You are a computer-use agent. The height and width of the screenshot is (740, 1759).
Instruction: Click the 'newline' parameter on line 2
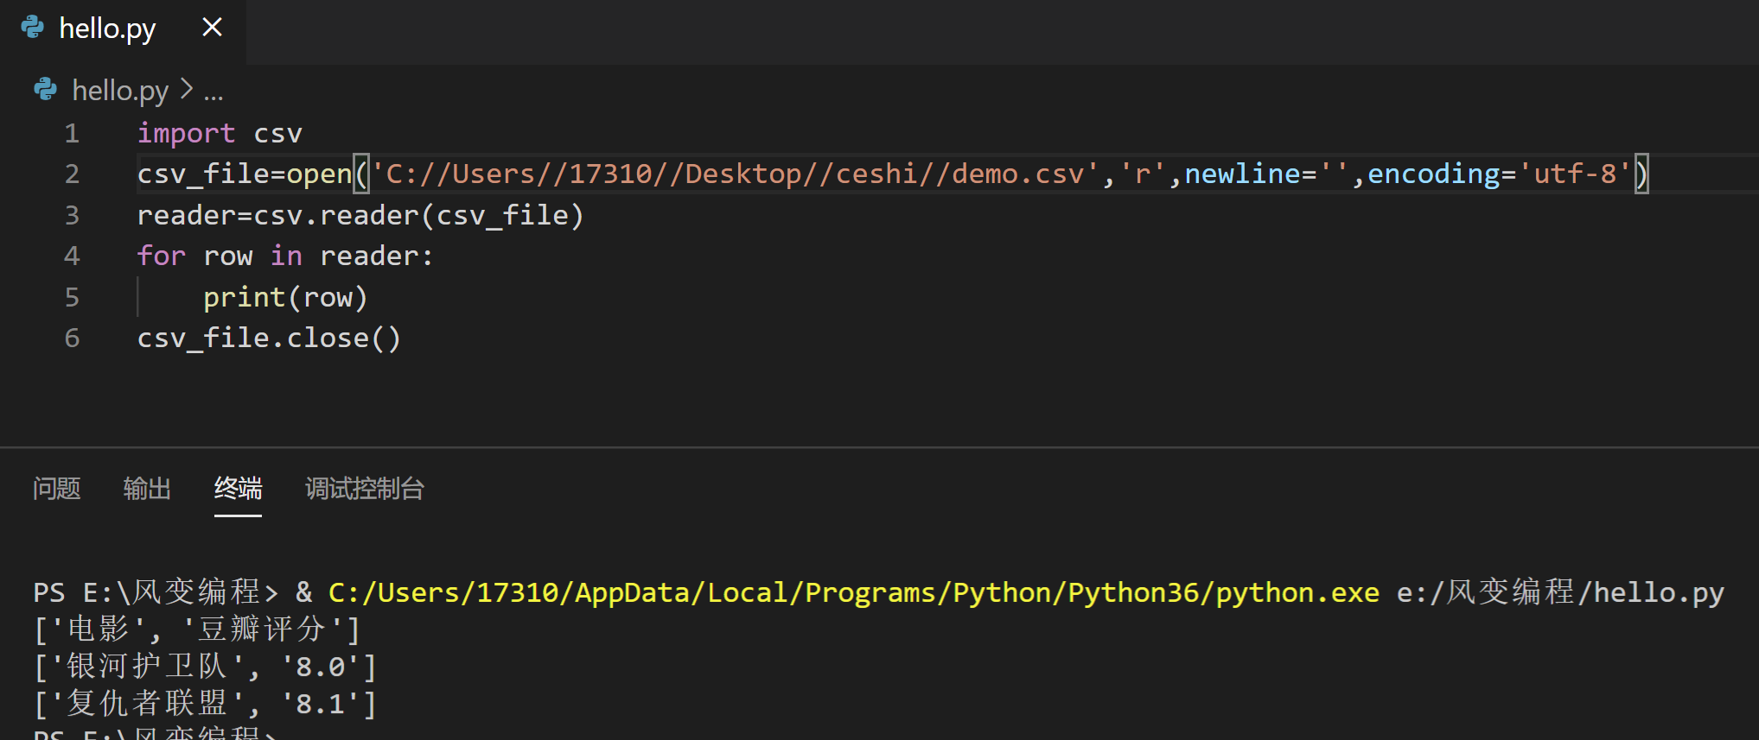1242,174
